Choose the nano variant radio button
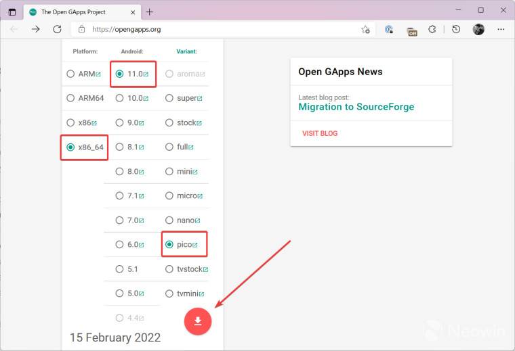 pyautogui.click(x=169, y=220)
